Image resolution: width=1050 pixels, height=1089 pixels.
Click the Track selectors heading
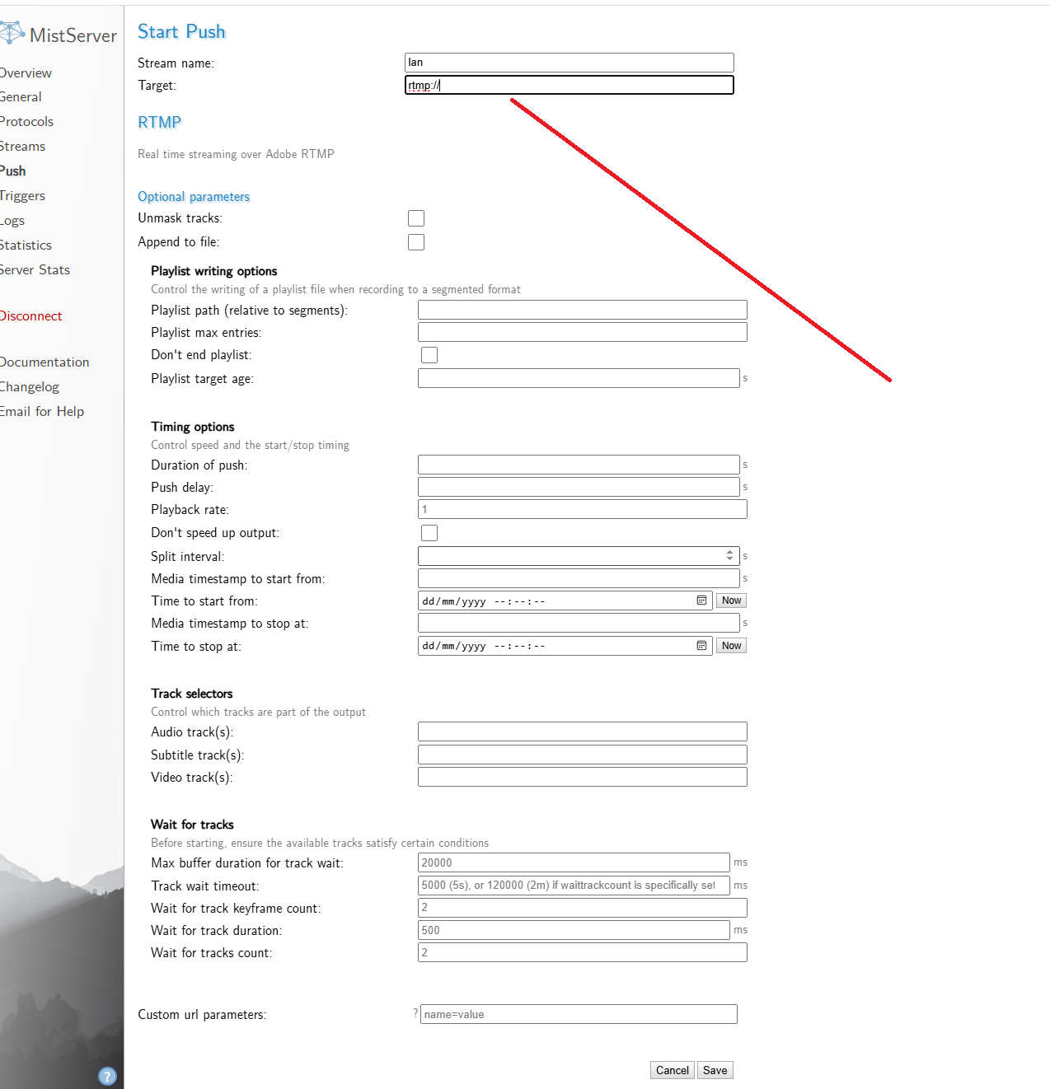coord(192,694)
